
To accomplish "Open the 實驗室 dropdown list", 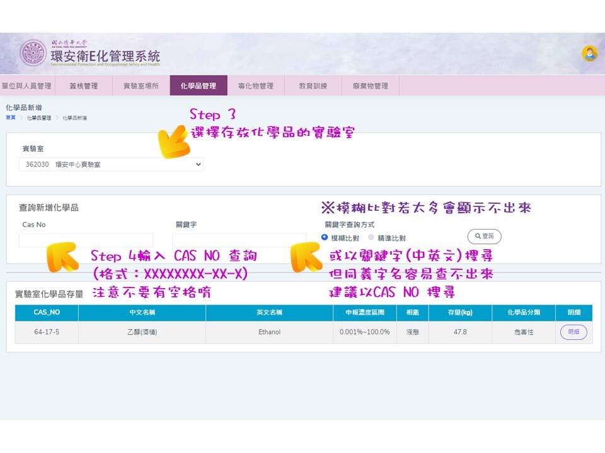I will click(x=111, y=164).
